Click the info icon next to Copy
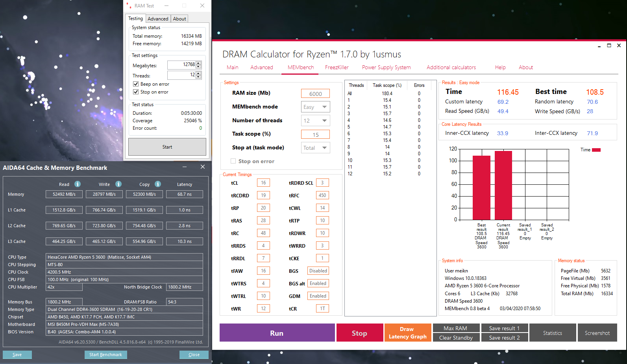The width and height of the screenshot is (627, 364). click(x=158, y=184)
